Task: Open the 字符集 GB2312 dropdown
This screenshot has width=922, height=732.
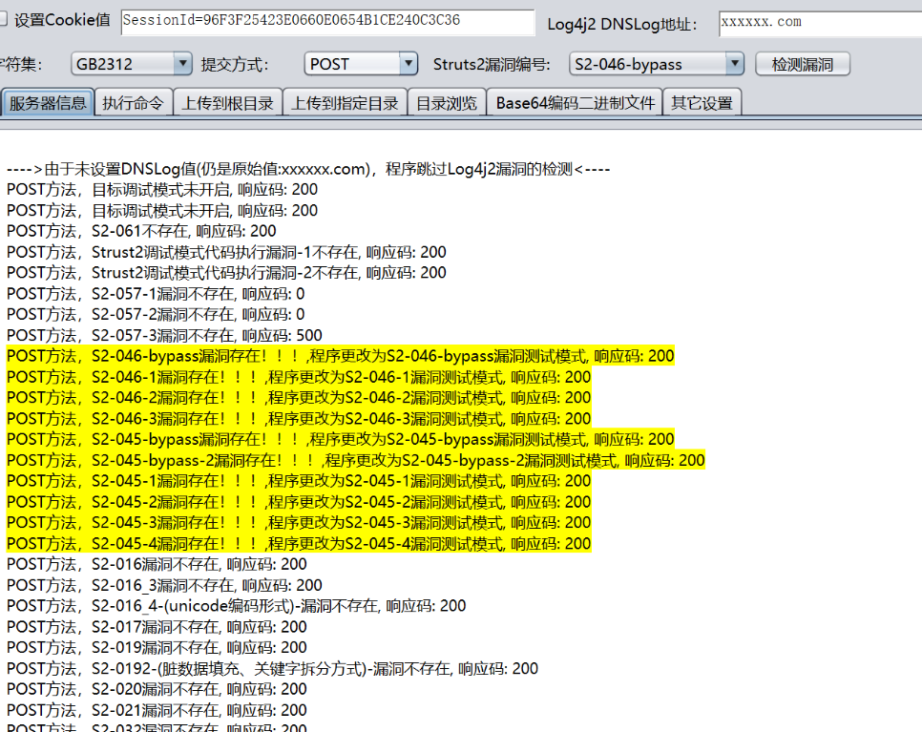Action: (x=132, y=64)
